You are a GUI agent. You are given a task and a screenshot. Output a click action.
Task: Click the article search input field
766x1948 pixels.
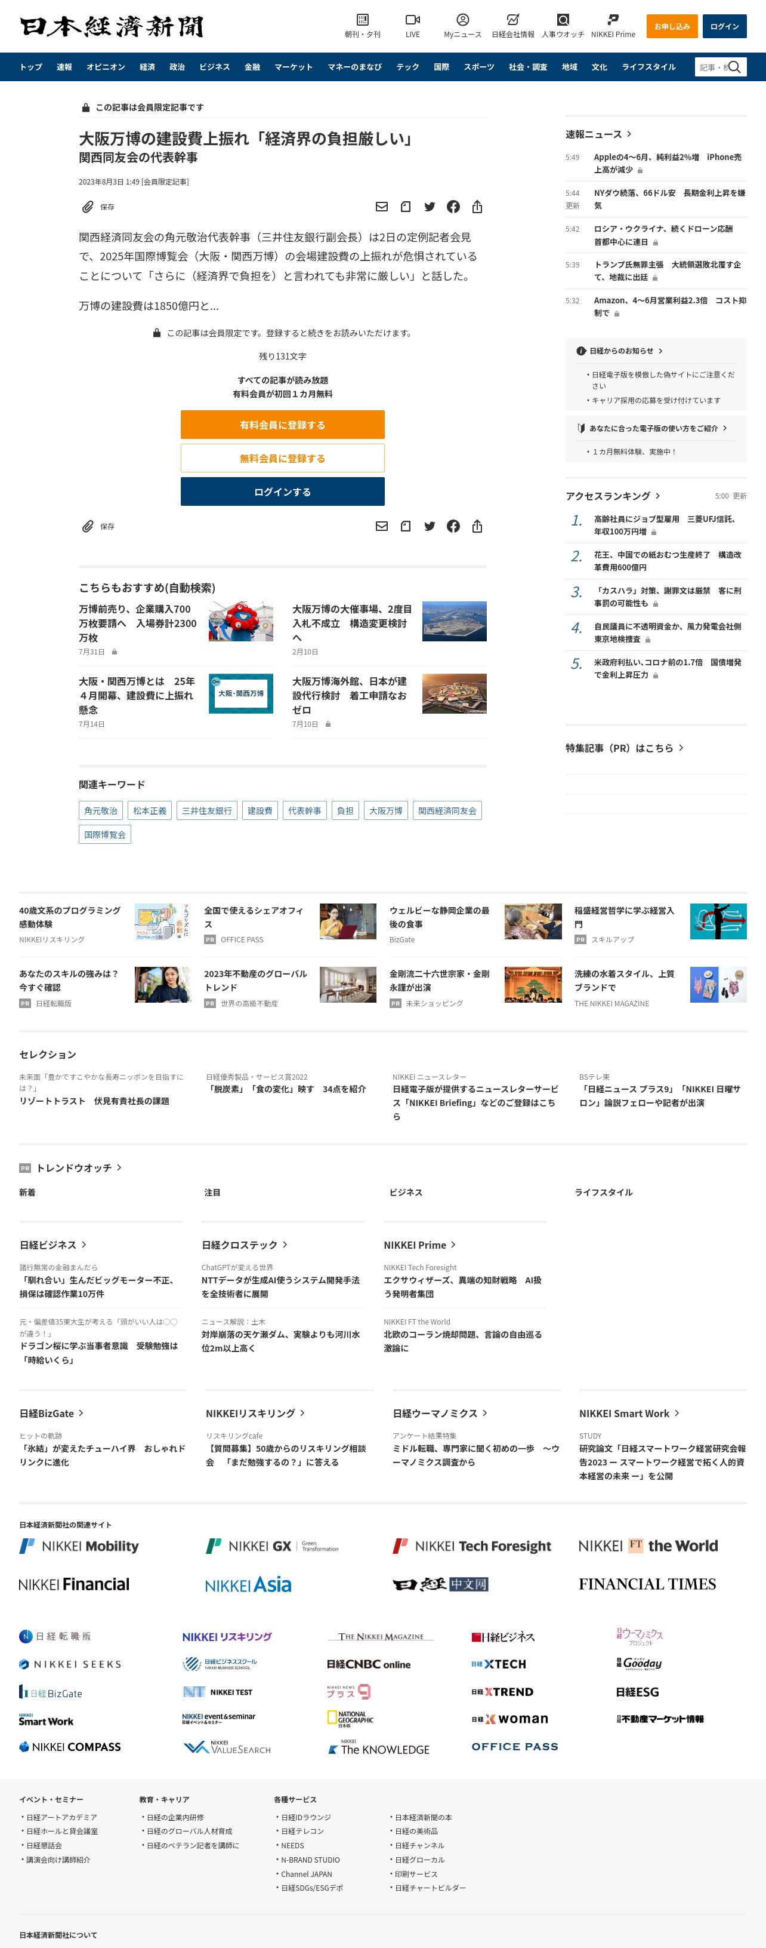tap(712, 67)
